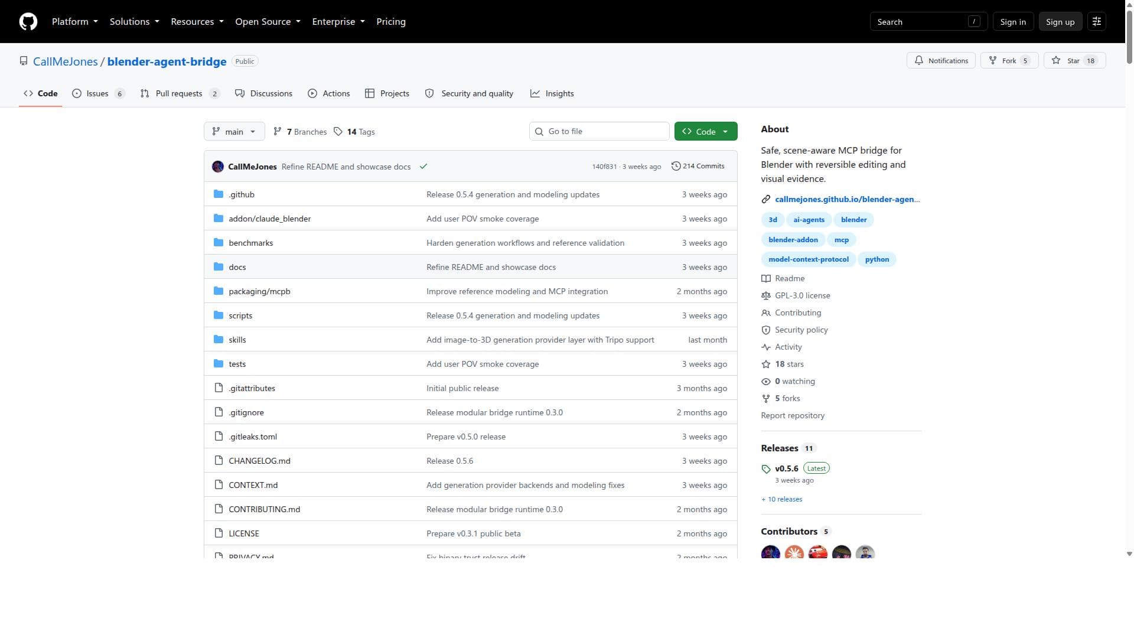Click the .gitattributes file icon

pyautogui.click(x=219, y=388)
